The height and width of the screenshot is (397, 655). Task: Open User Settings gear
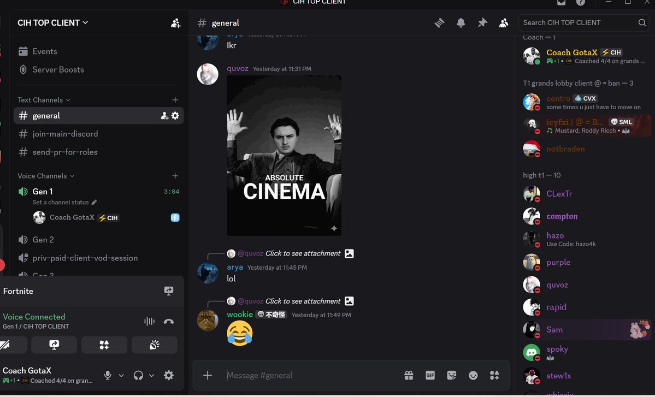click(x=169, y=375)
